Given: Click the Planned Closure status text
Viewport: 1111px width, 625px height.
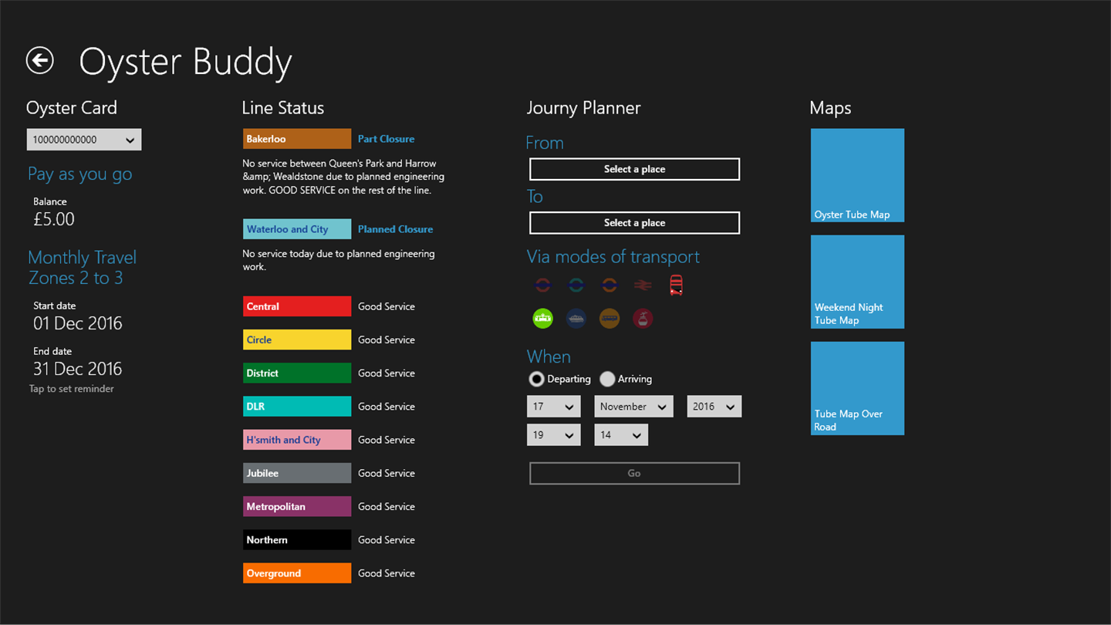Looking at the screenshot, I should [x=395, y=229].
